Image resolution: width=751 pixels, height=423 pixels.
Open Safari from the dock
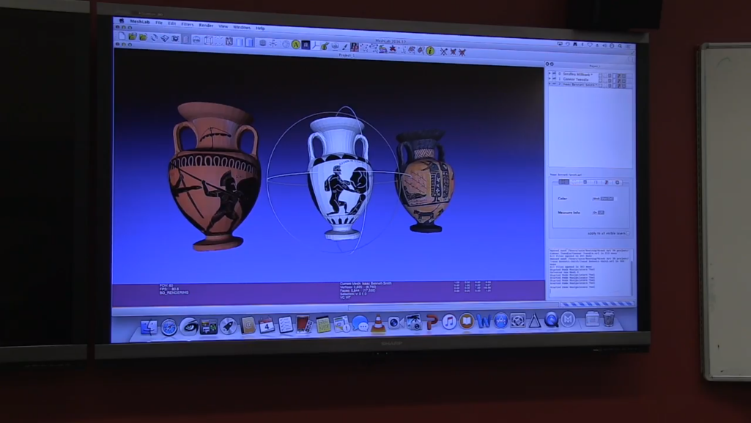169,327
